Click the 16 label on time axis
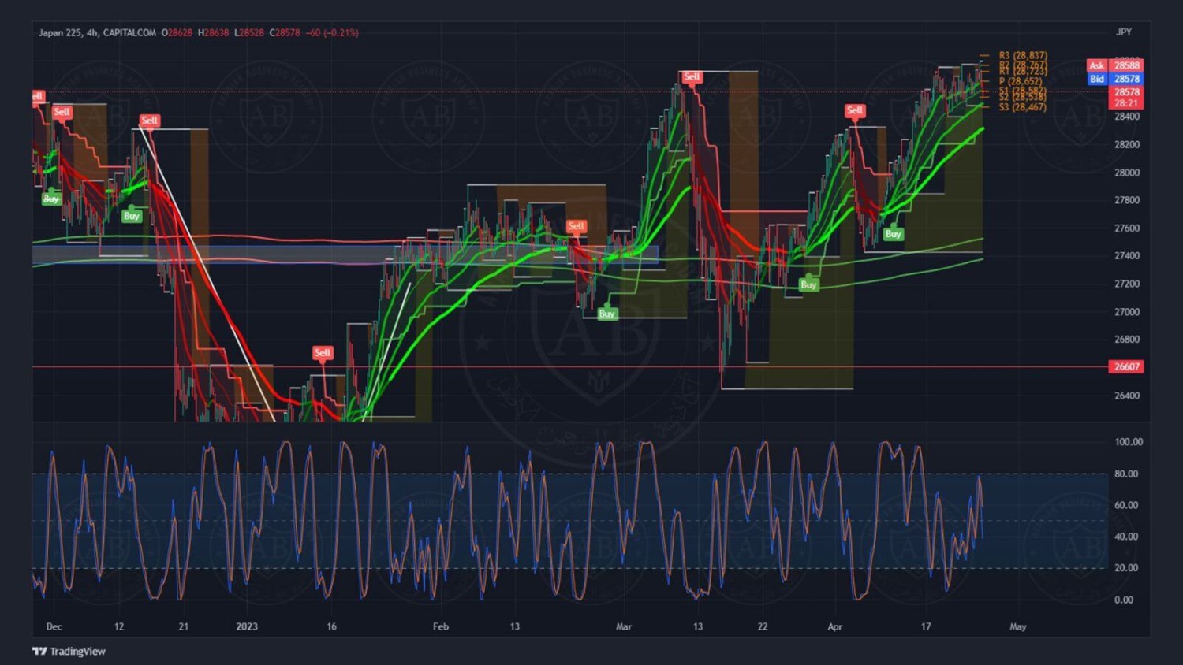The height and width of the screenshot is (665, 1183). click(332, 627)
